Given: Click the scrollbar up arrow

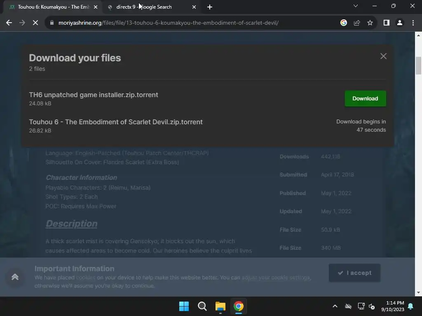Looking at the screenshot, I should point(418,35).
